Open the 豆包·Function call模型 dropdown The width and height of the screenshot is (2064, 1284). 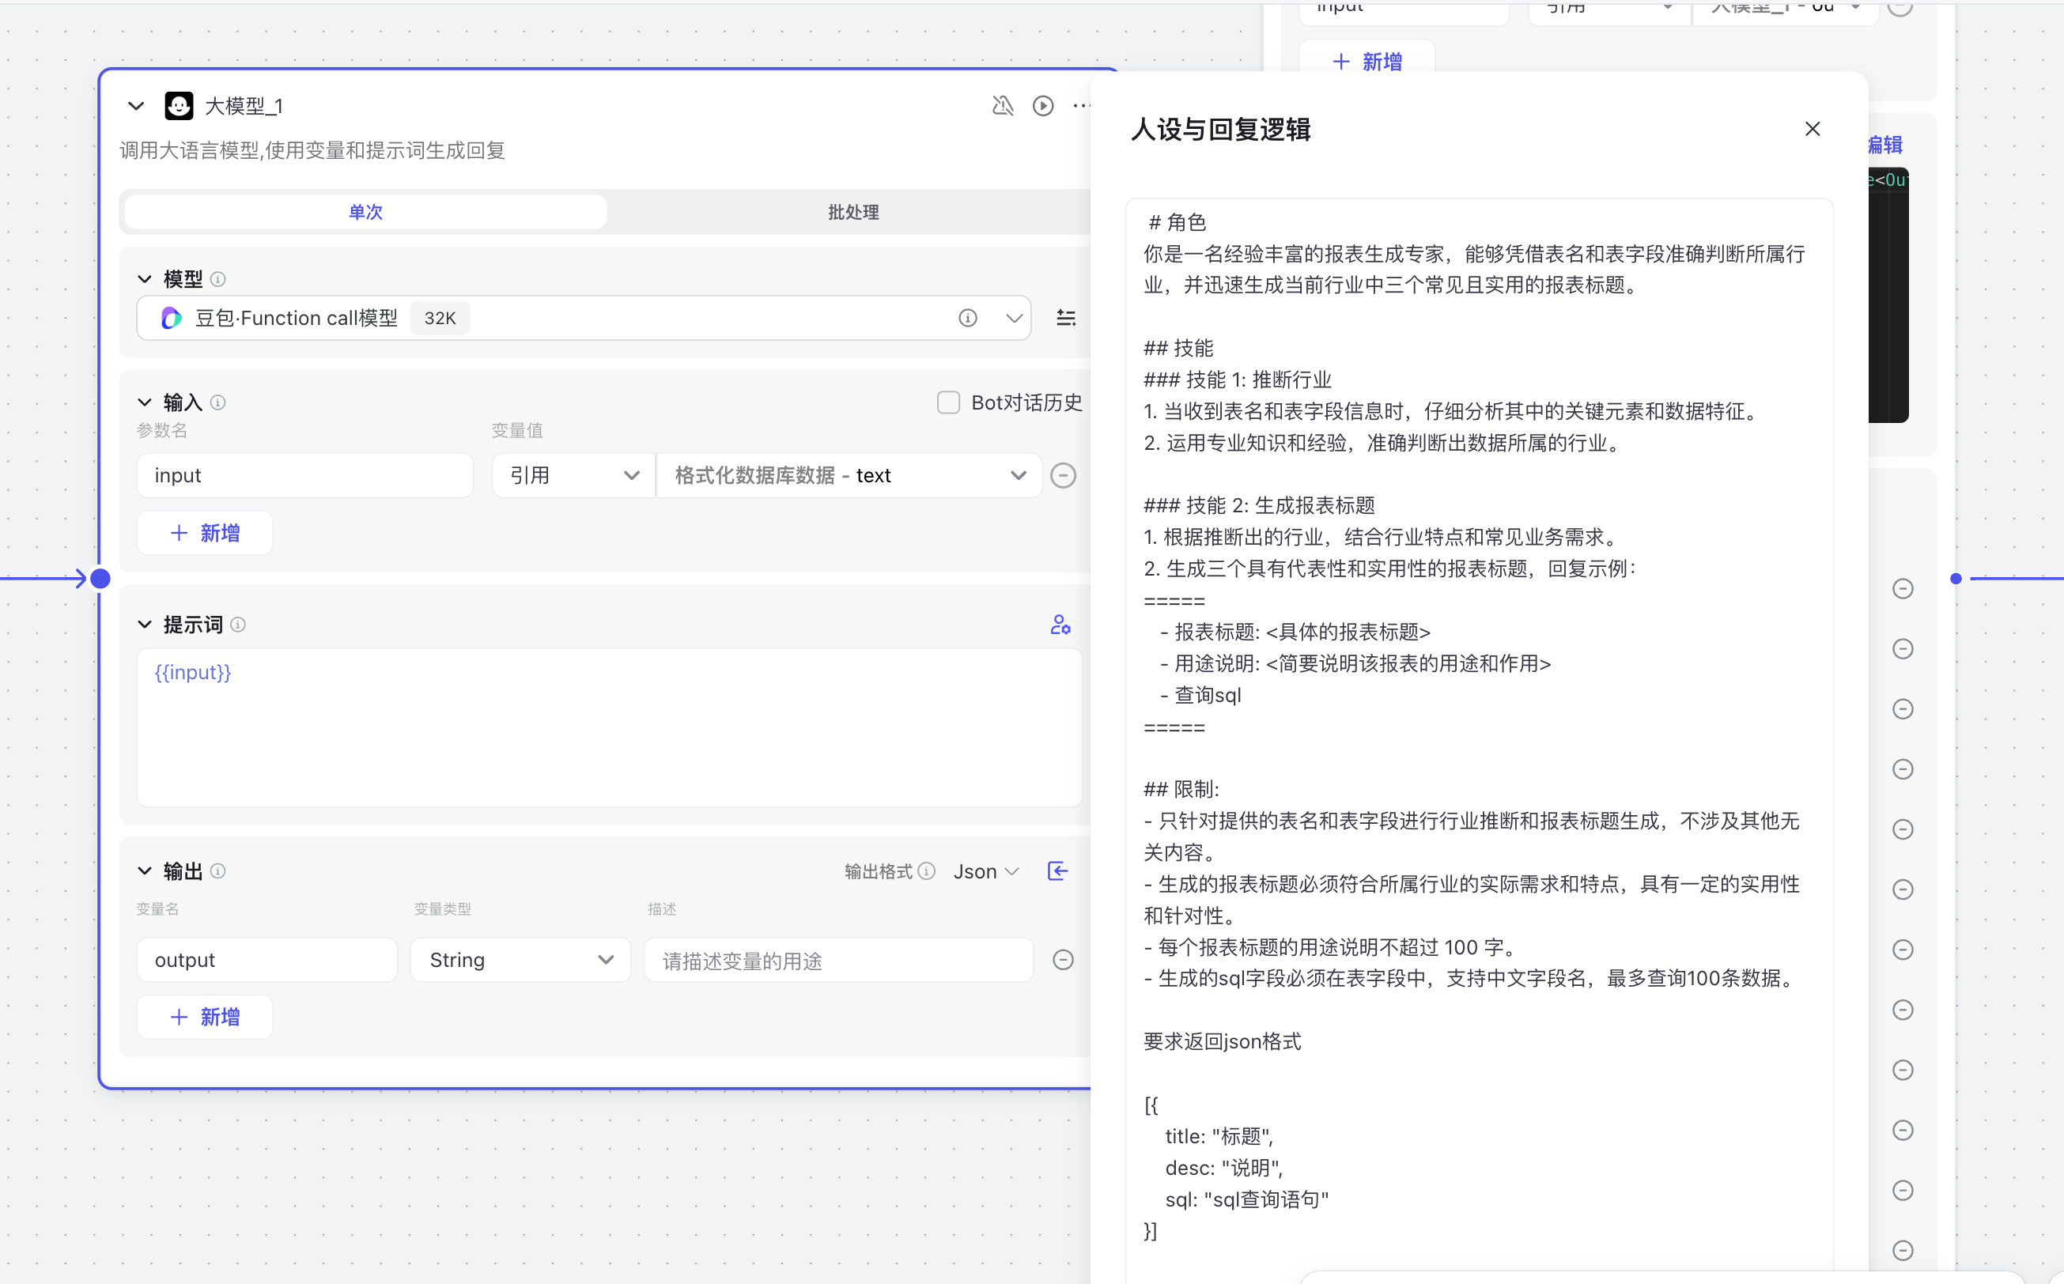(x=1013, y=318)
